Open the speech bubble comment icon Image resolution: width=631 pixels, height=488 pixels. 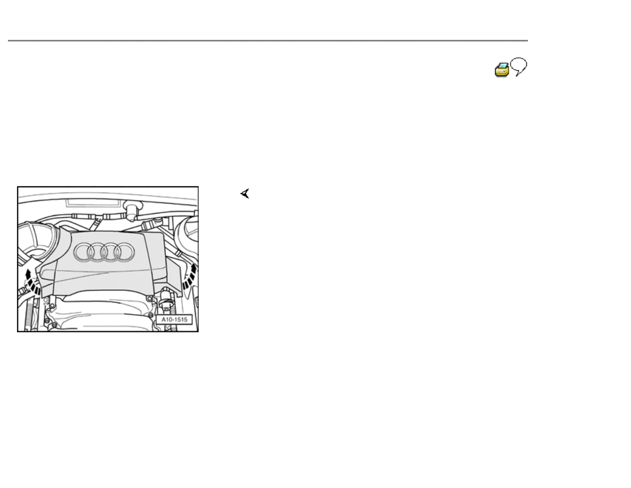pyautogui.click(x=519, y=68)
